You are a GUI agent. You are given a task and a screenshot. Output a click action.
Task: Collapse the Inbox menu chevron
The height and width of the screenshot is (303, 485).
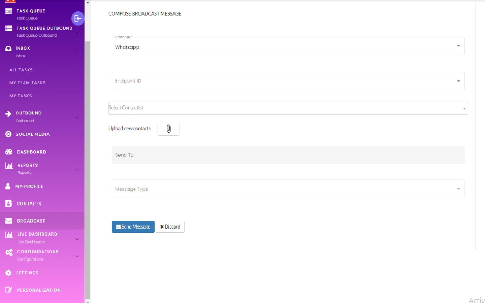[x=77, y=52]
